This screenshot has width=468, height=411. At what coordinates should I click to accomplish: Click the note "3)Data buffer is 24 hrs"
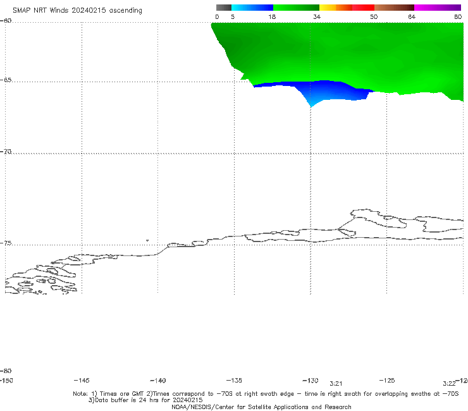pos(145,400)
